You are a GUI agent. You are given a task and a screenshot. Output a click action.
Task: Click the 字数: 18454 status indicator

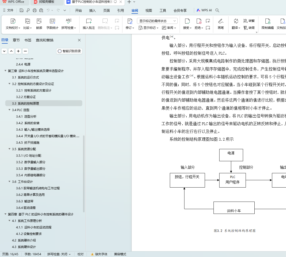(x=33, y=254)
